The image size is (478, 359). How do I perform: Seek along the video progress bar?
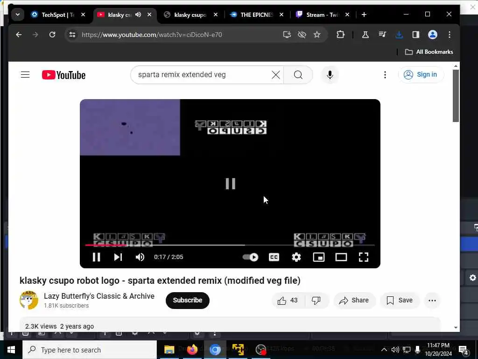[230, 245]
